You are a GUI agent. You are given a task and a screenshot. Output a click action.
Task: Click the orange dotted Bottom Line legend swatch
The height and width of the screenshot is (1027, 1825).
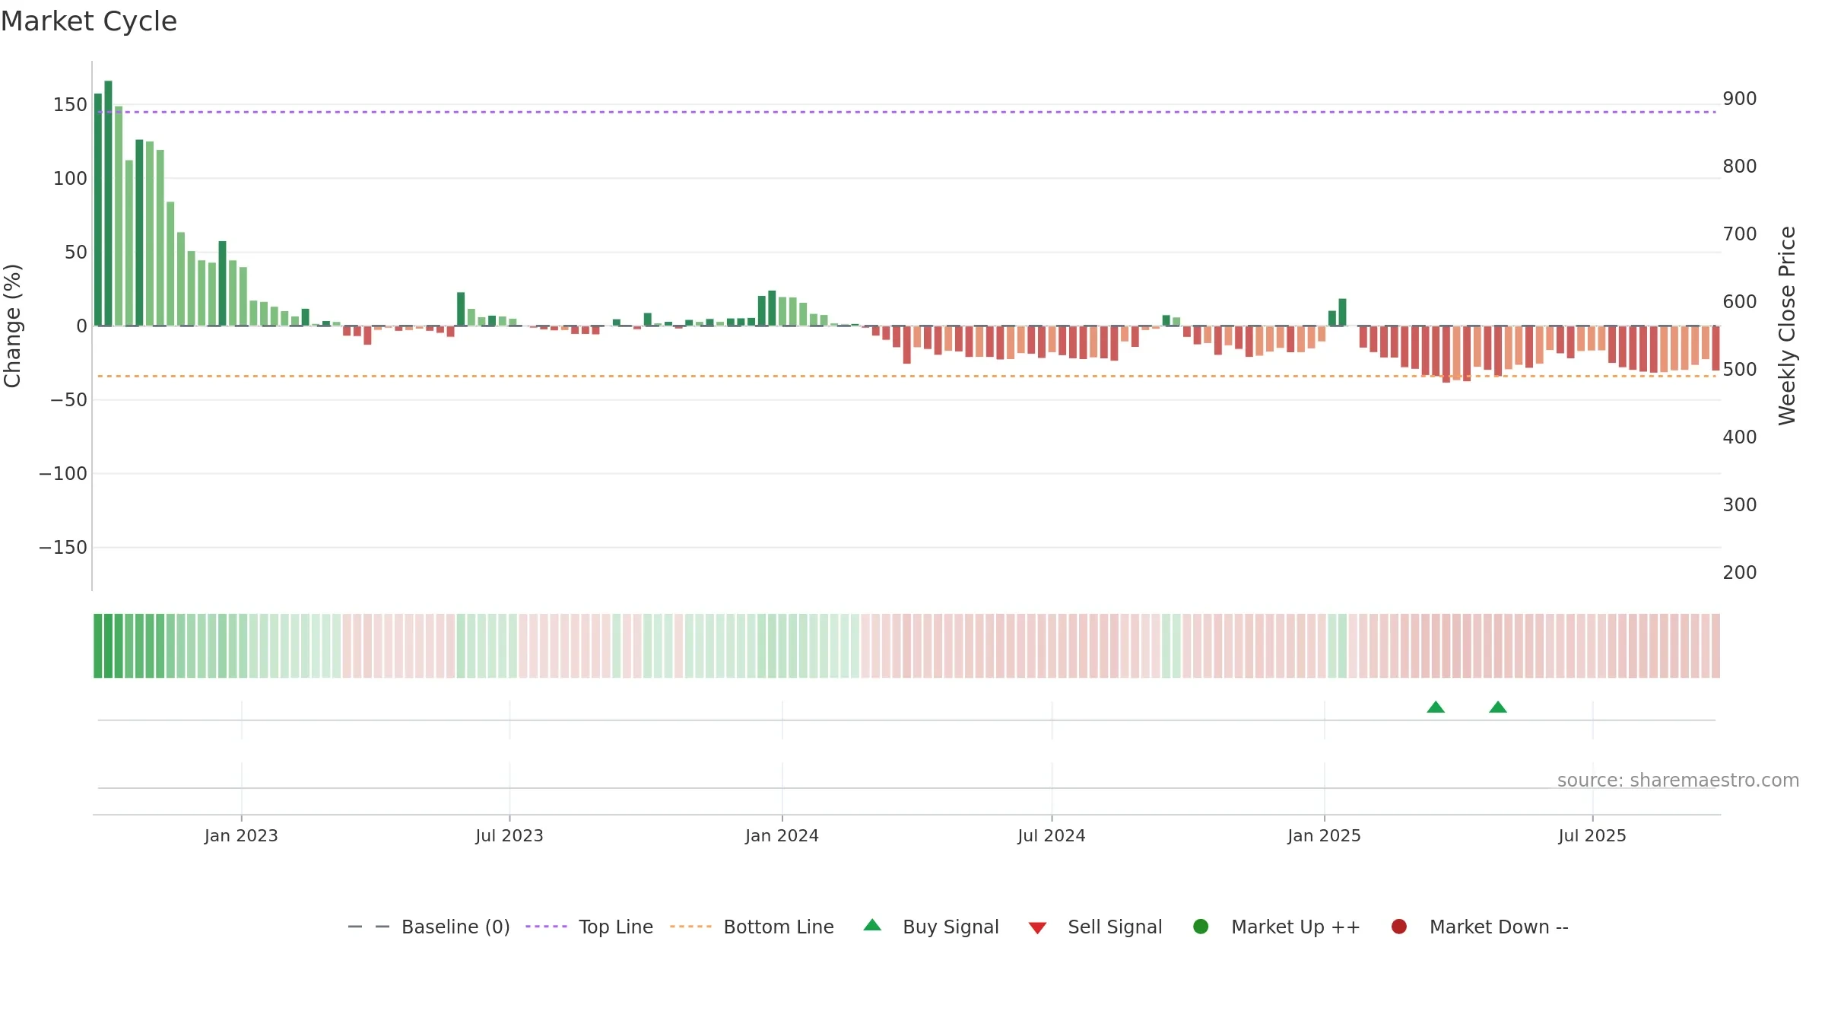[691, 927]
